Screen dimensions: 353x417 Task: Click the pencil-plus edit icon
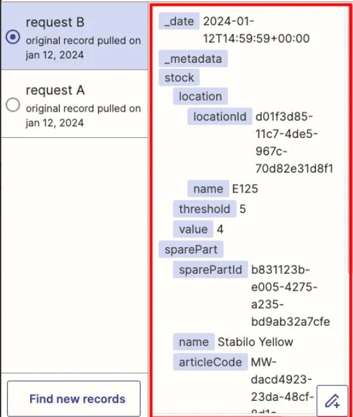[x=332, y=400]
